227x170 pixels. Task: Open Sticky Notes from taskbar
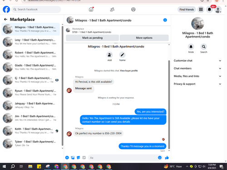39,166
